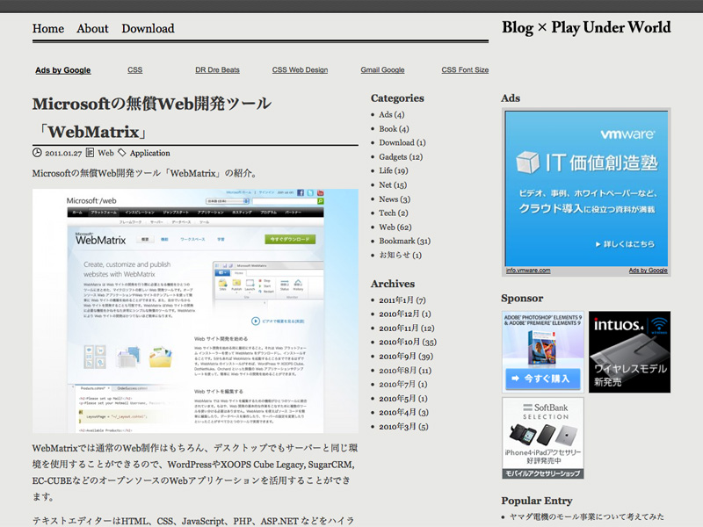Open the Bookmark (31) category
Screen dimensions: 703x527
tap(405, 241)
